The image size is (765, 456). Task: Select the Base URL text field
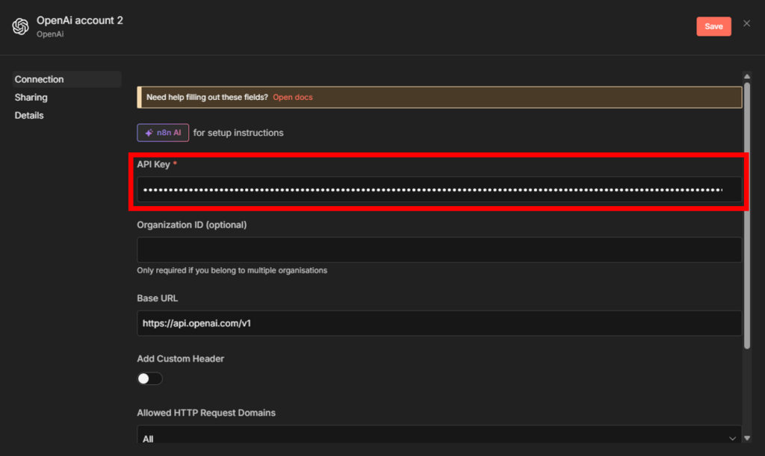point(439,323)
